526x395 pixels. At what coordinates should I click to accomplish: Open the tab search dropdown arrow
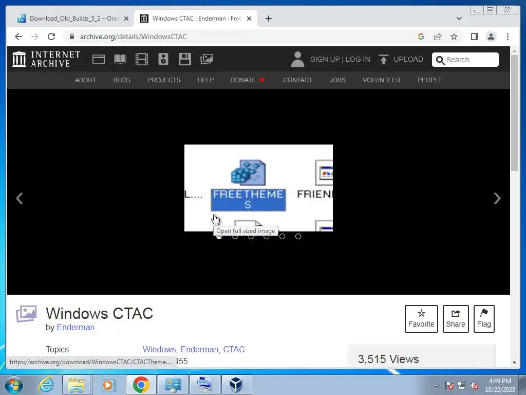(x=459, y=19)
